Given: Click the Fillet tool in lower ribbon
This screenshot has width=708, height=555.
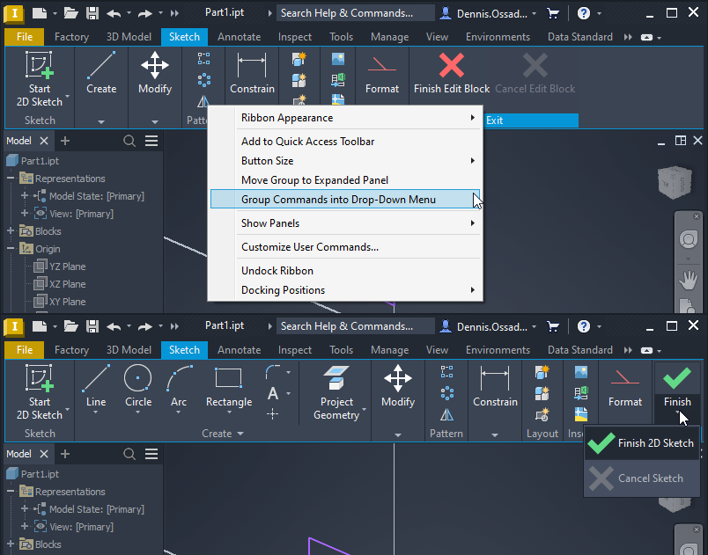Looking at the screenshot, I should coord(273,372).
